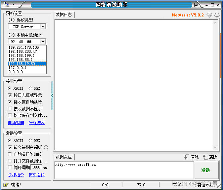Image resolution: width=223 pixels, height=190 pixels.
Task: Switch to 数据日志 tab
Action: click(63, 15)
